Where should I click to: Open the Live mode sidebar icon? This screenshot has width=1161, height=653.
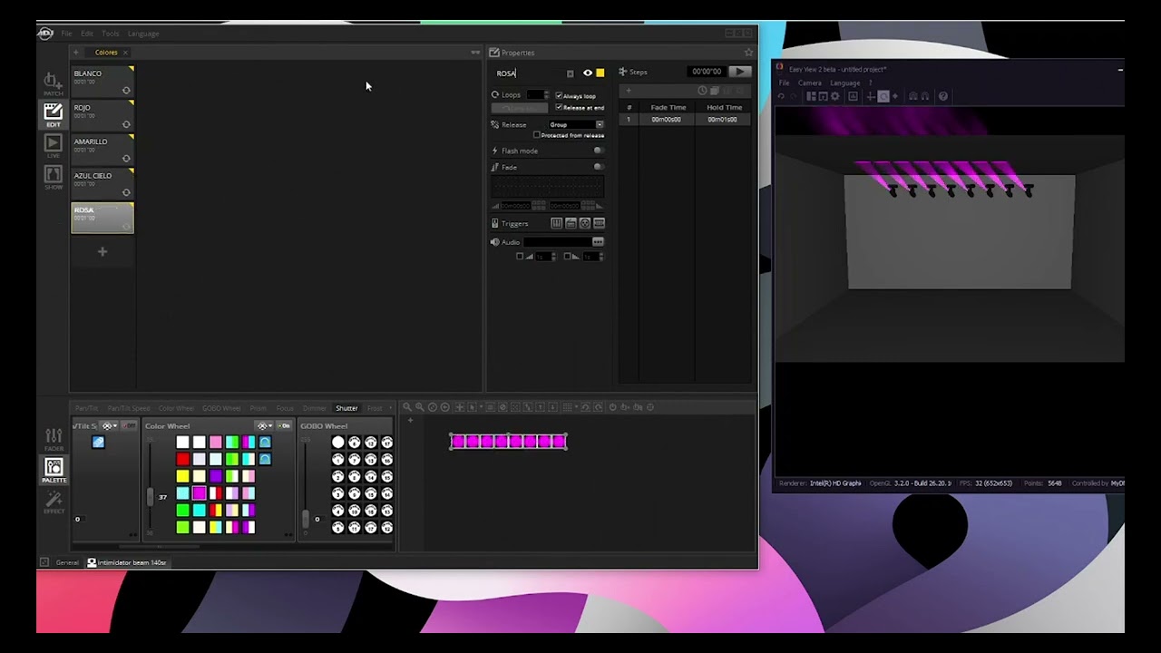pyautogui.click(x=53, y=147)
